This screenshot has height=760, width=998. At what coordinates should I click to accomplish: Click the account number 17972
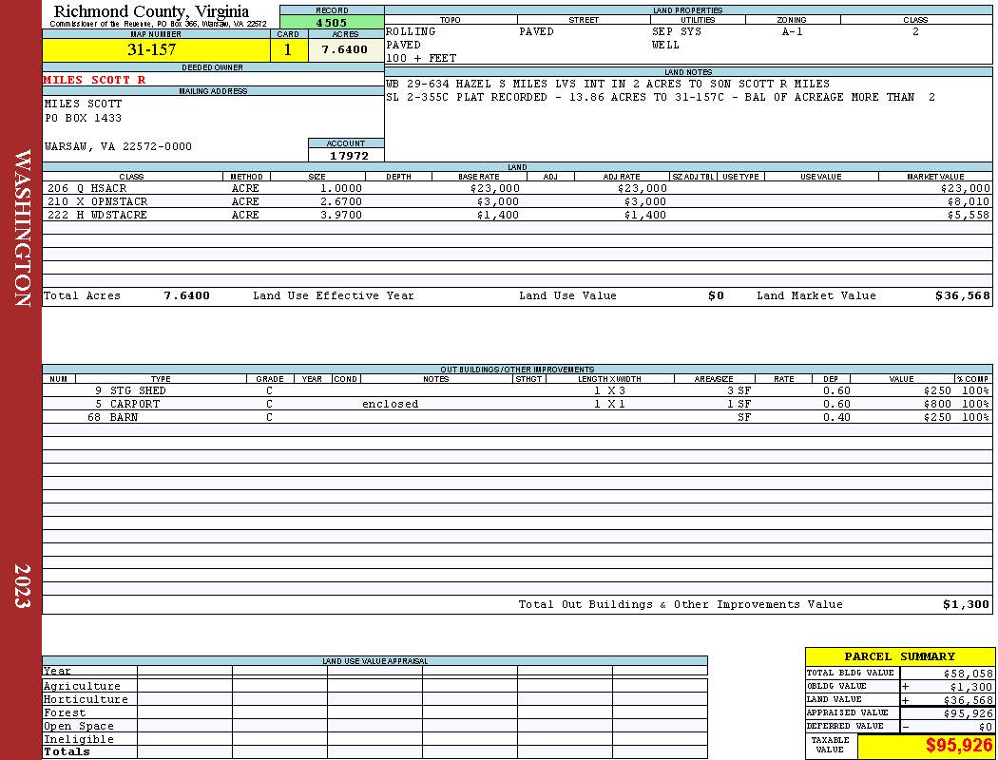pos(349,155)
